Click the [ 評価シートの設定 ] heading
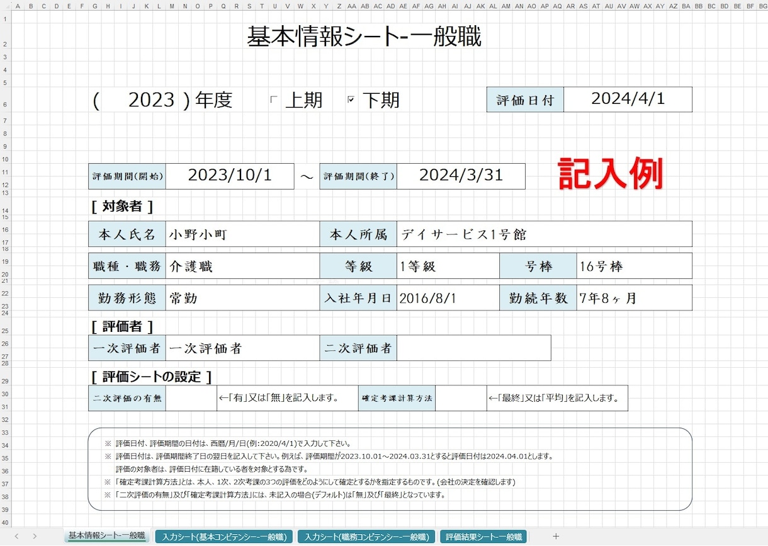 [151, 377]
